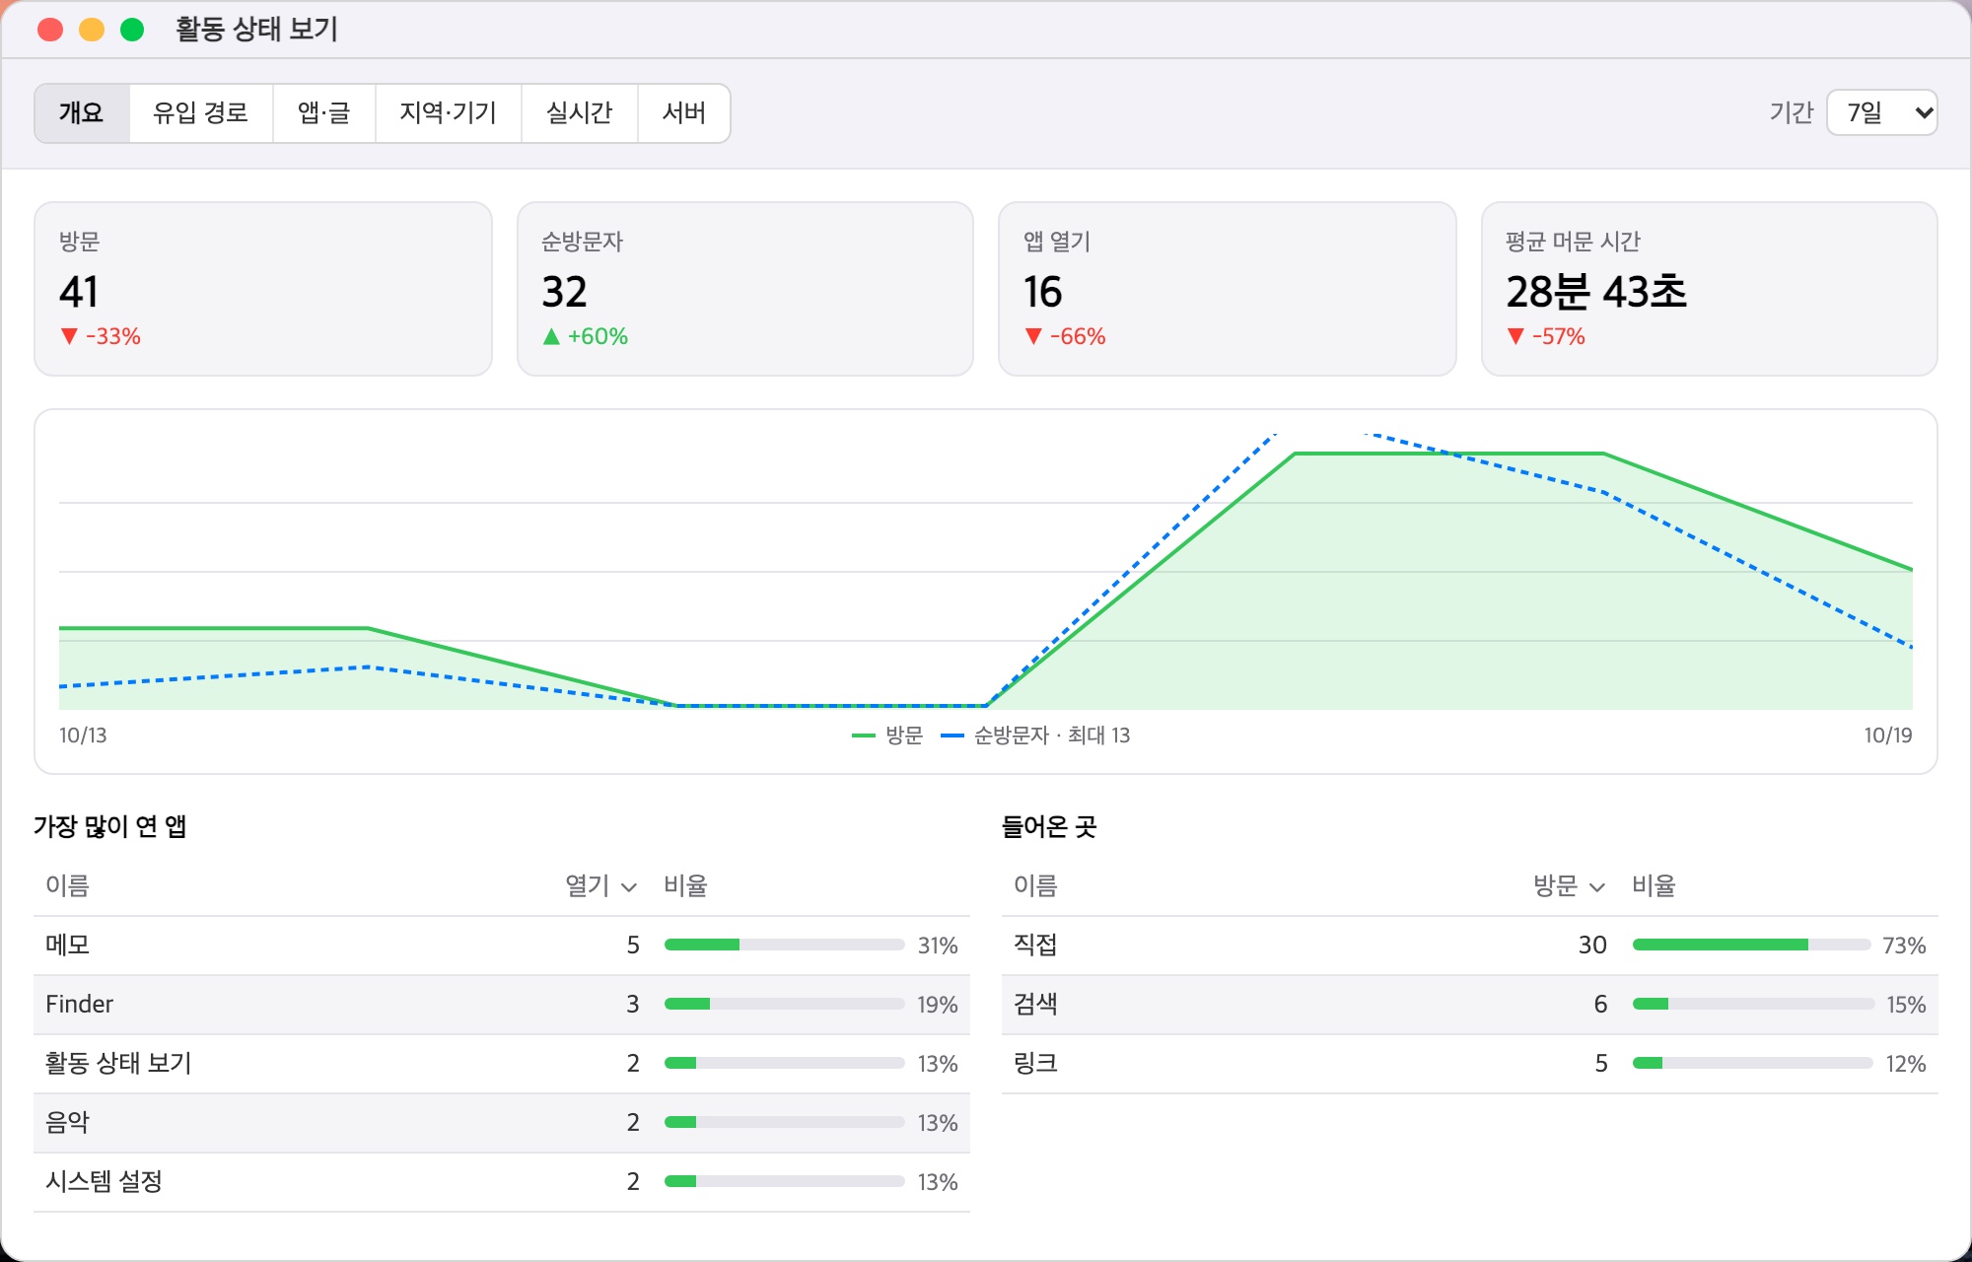Click the 가장 많이 연 앱 heading
The image size is (1972, 1262).
110,826
